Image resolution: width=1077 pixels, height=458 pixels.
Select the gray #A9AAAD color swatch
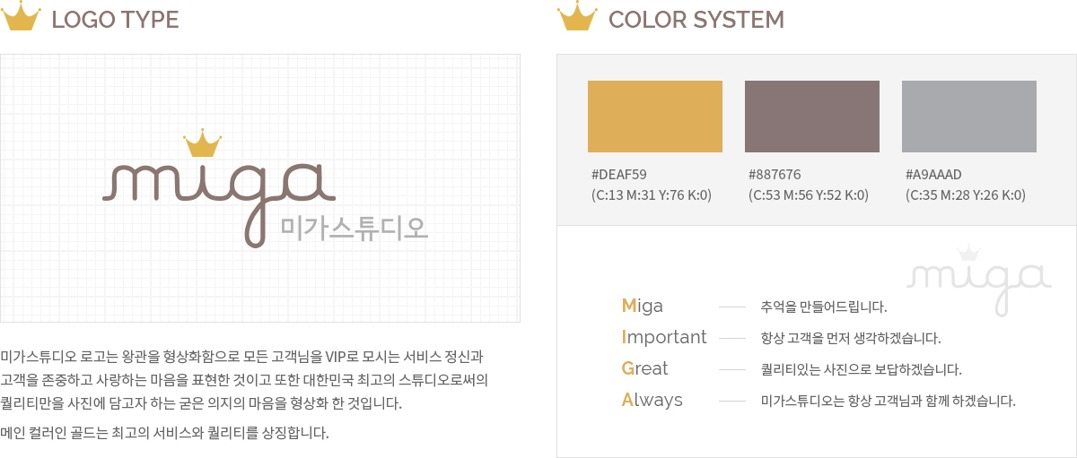click(969, 117)
